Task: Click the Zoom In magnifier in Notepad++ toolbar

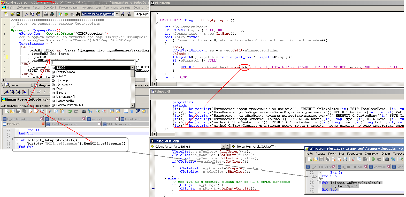Action: (98, 111)
